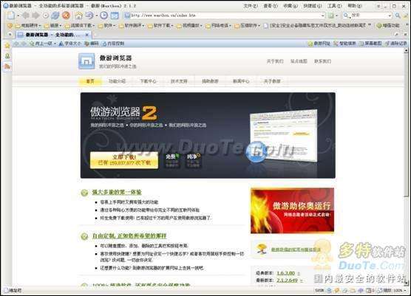This screenshot has height=296, width=411.
Task: Open the History clock icon
Action: click(103, 16)
